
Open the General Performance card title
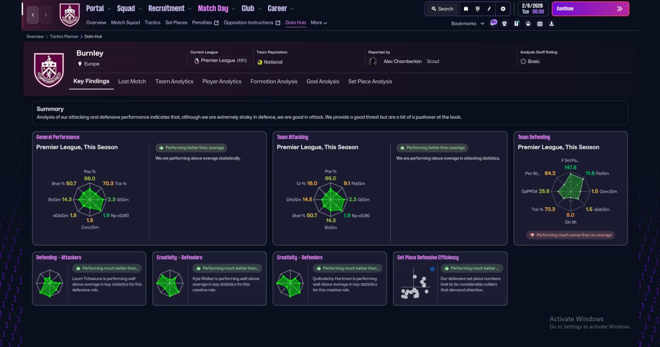point(58,137)
